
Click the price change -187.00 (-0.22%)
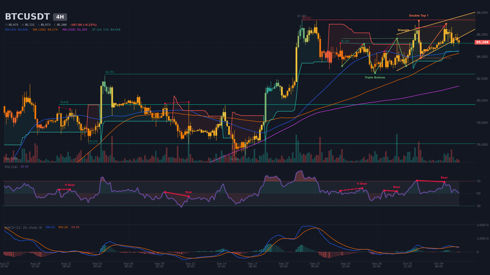click(x=83, y=25)
